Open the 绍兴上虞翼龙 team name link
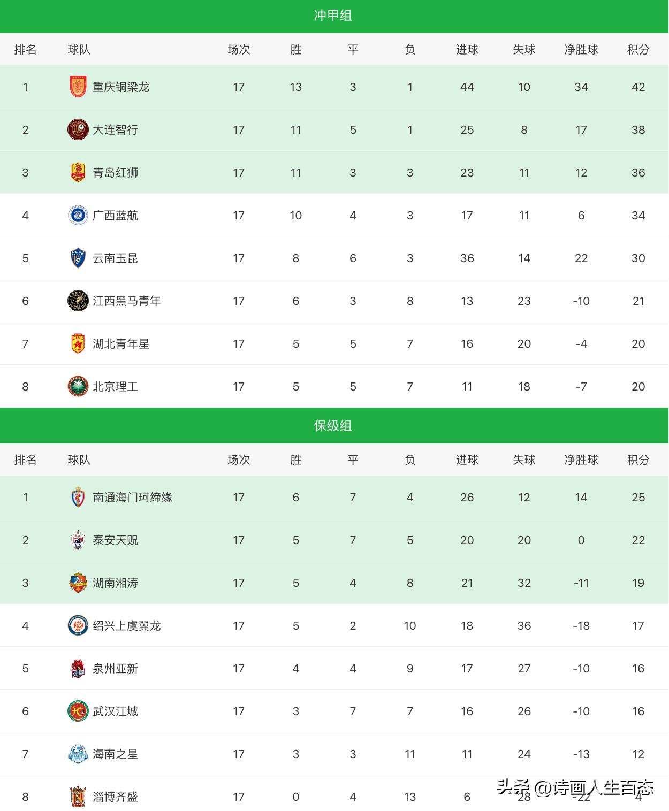 point(127,626)
